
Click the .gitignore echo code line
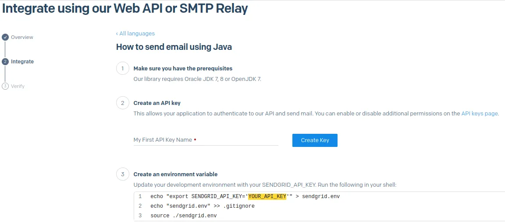pyautogui.click(x=202, y=206)
